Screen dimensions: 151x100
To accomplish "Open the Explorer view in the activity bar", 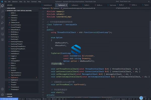I will point(3,6).
